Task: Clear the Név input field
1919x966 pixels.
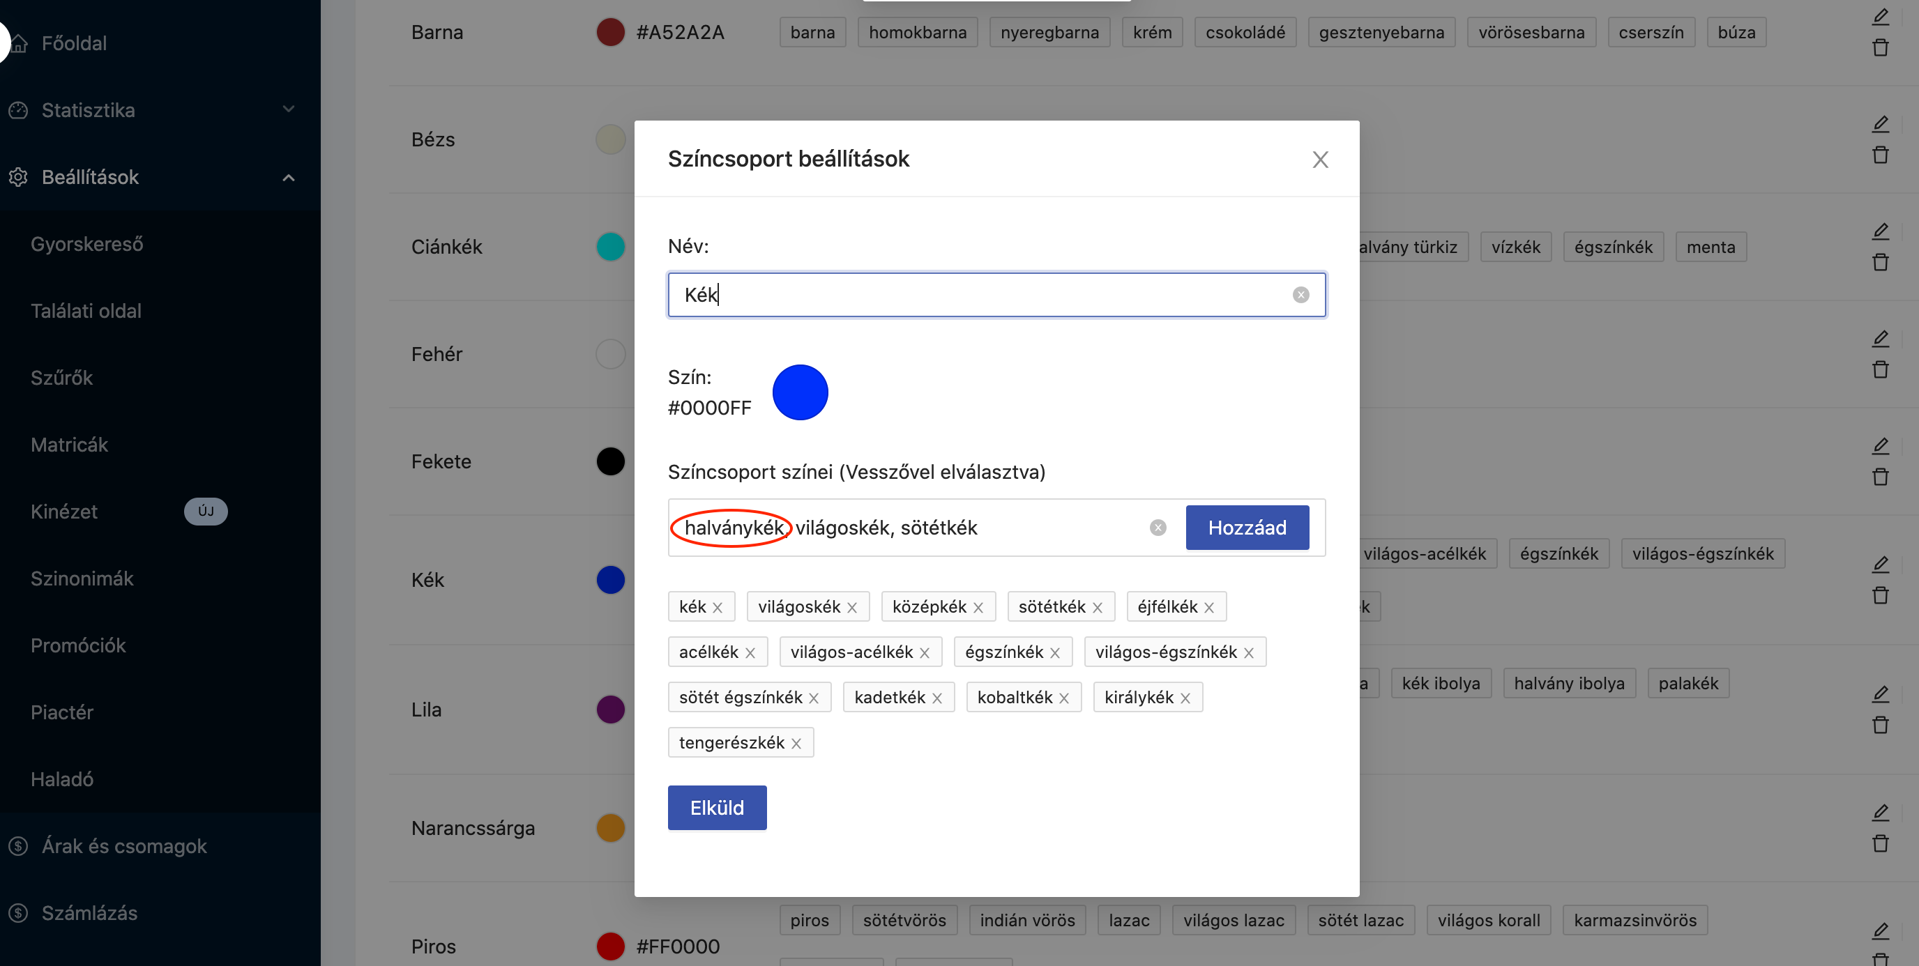Action: tap(1300, 295)
